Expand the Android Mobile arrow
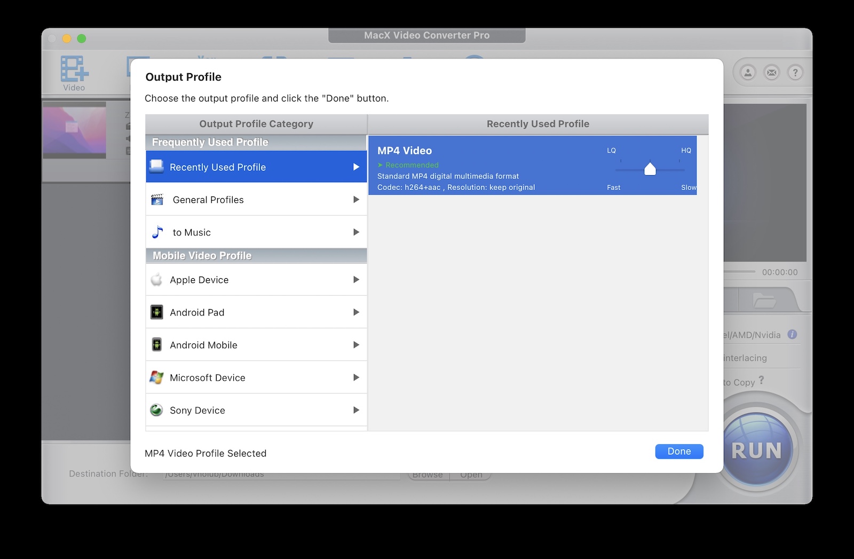Image resolution: width=854 pixels, height=559 pixels. 356,345
